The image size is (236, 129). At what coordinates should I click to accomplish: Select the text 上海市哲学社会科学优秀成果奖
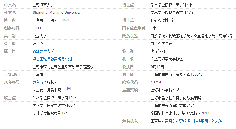click(176, 98)
